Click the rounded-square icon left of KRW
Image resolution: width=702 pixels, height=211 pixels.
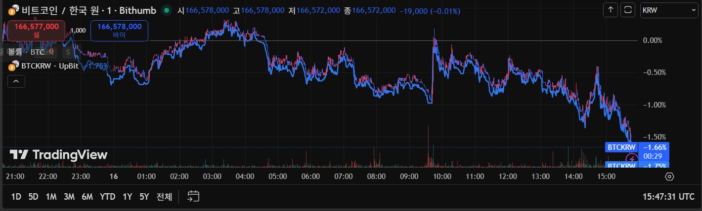(628, 9)
